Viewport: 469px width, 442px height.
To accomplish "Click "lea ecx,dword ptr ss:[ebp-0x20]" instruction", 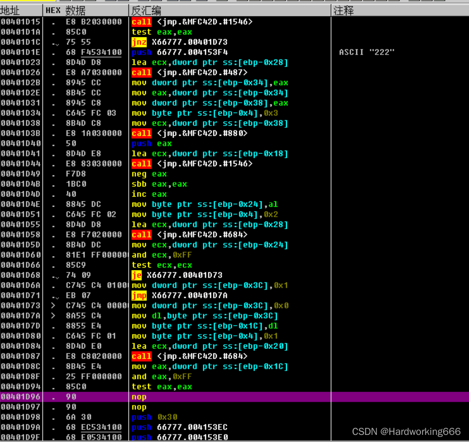I will pyautogui.click(x=209, y=346).
